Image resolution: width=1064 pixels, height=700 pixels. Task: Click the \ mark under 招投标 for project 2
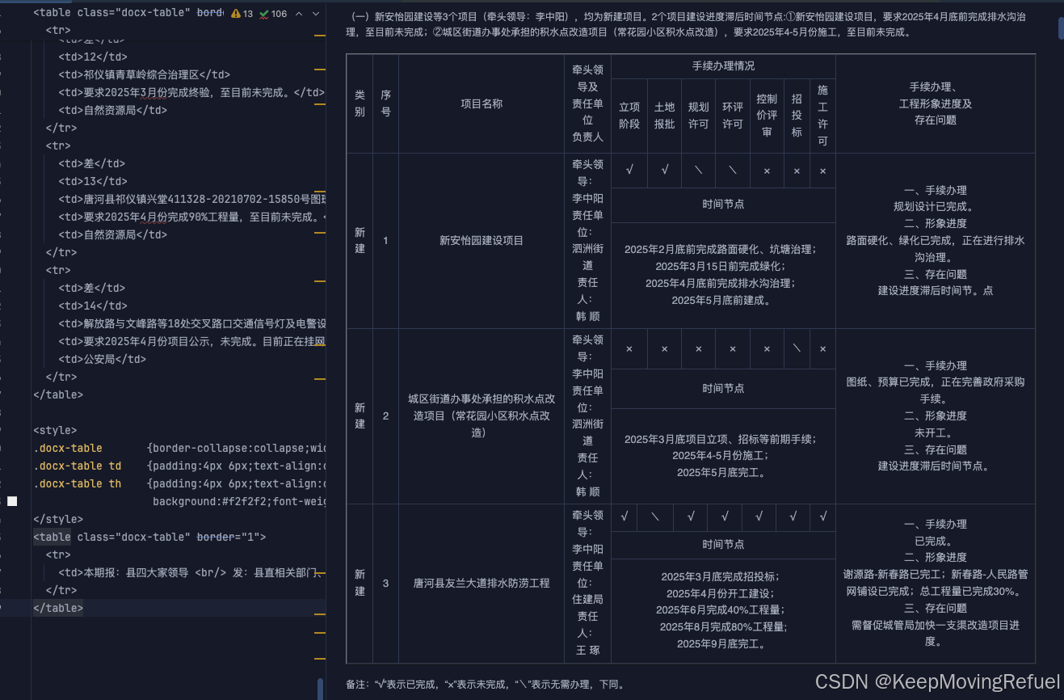pos(797,348)
